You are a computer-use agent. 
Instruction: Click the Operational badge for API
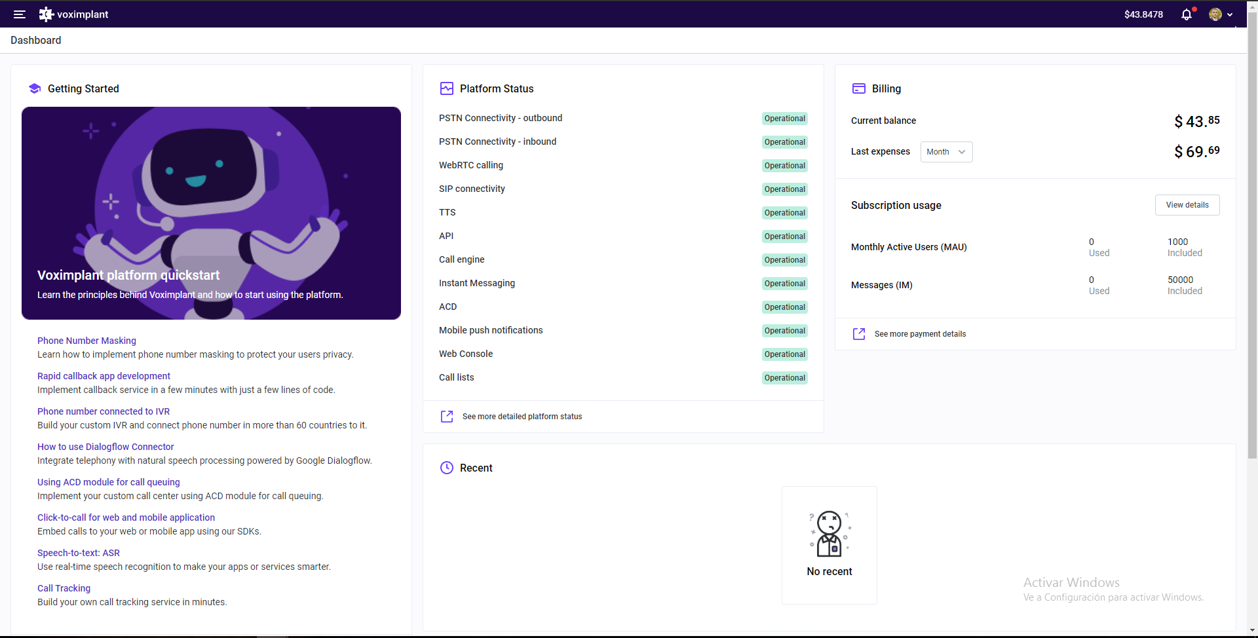[x=785, y=236]
